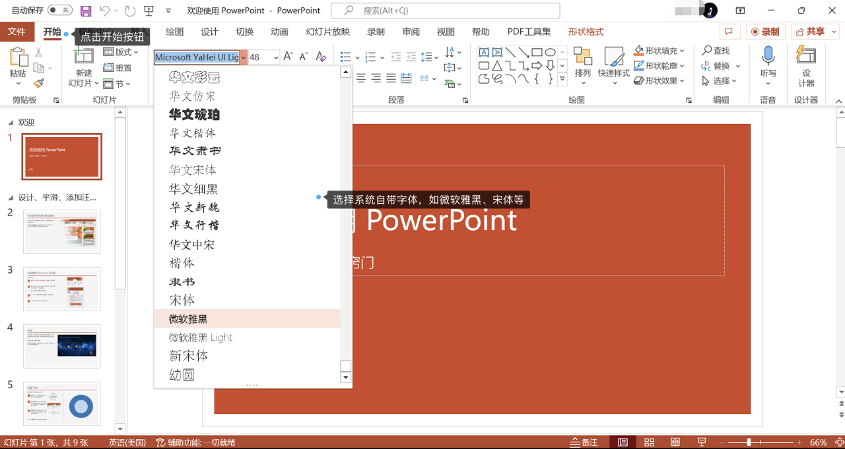Click zoom level 66% in status bar
The width and height of the screenshot is (845, 449).
(x=819, y=442)
